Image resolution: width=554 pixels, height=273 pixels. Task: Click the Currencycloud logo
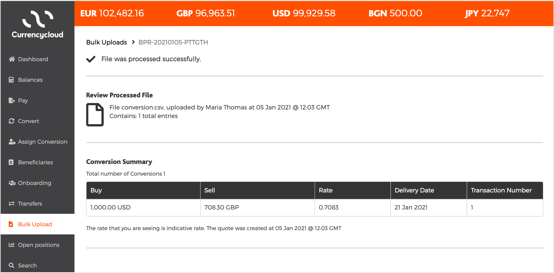(x=38, y=24)
